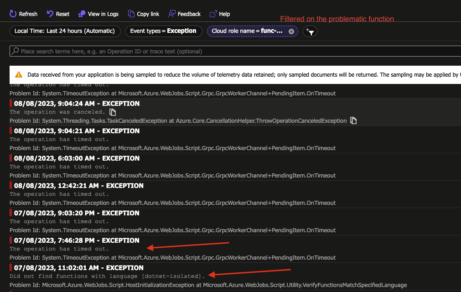Viewport: 461px width, 292px height.
Task: Select Problem Id line under 9:04:21 AM
Action: [x=172, y=148]
